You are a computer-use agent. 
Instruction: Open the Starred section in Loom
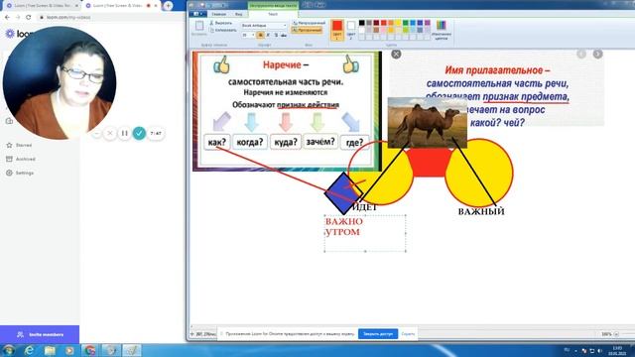[x=19, y=145]
